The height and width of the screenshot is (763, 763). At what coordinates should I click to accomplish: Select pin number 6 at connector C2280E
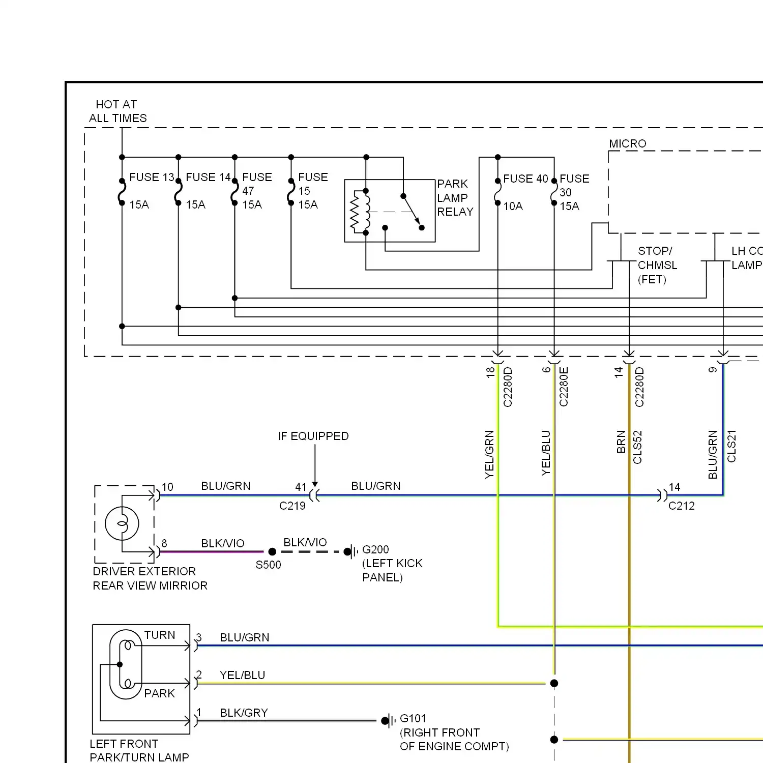point(546,370)
